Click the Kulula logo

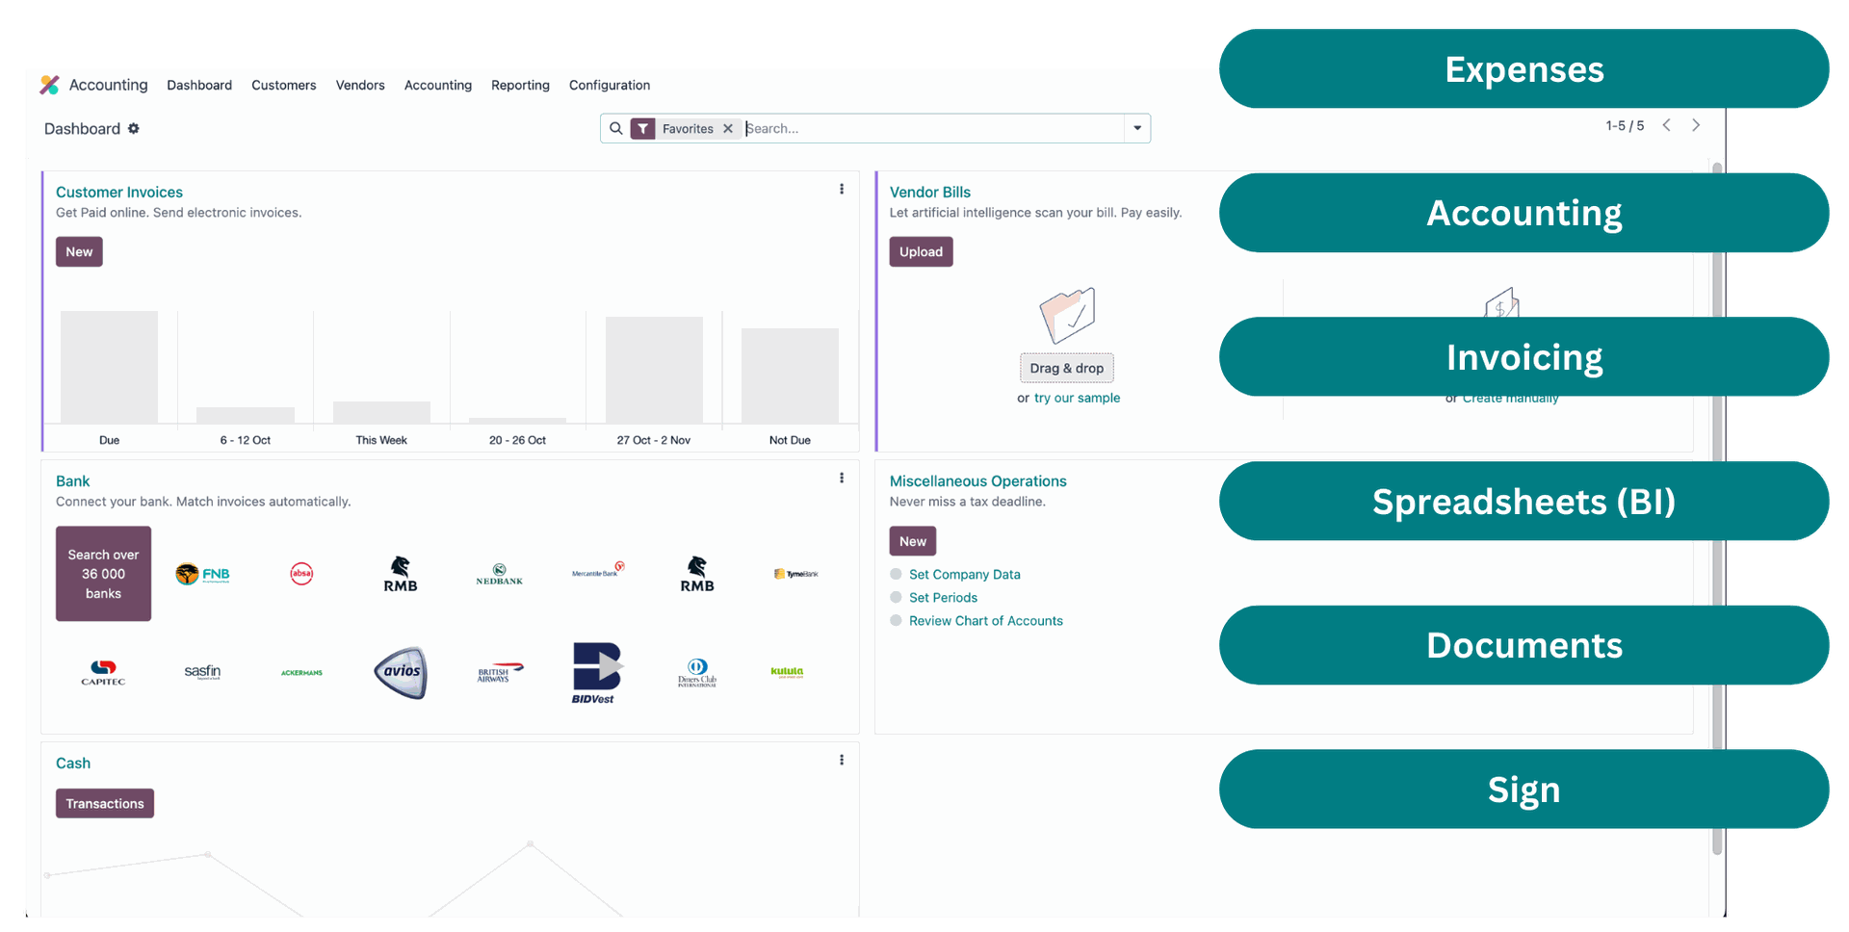click(x=787, y=672)
